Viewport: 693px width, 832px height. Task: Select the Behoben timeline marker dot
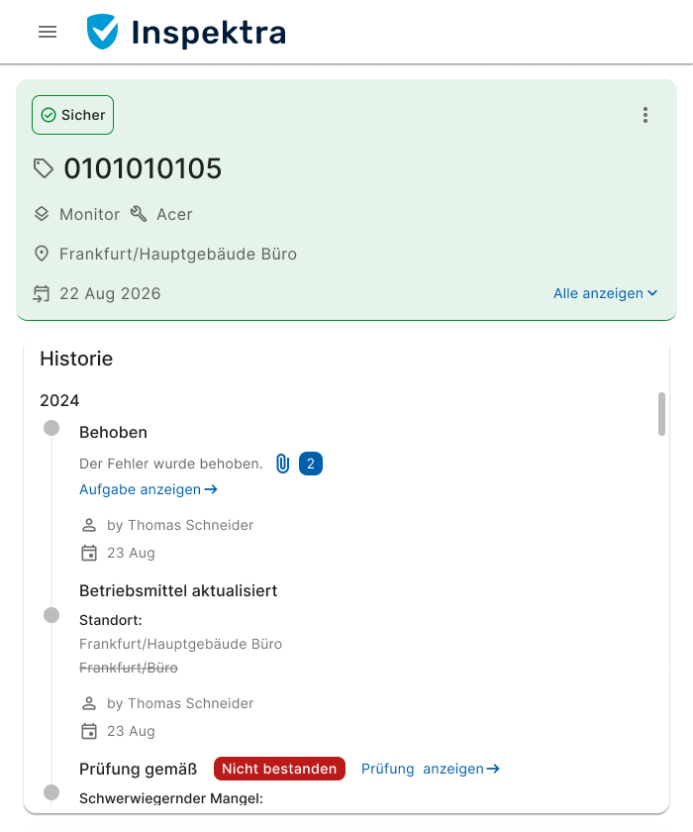51,428
